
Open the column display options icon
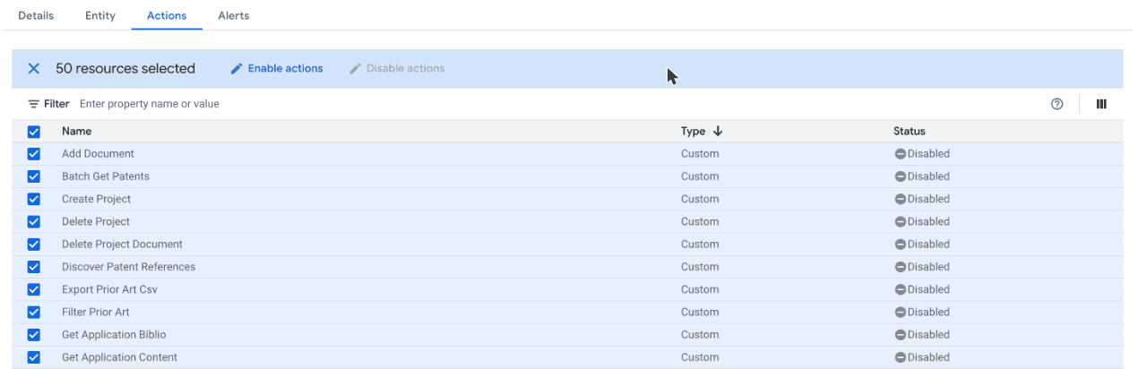[1101, 104]
